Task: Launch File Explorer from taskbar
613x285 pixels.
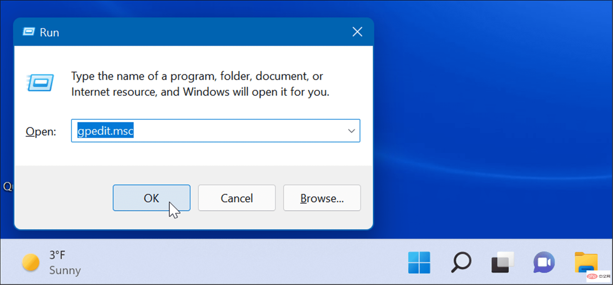Action: tap(586, 262)
